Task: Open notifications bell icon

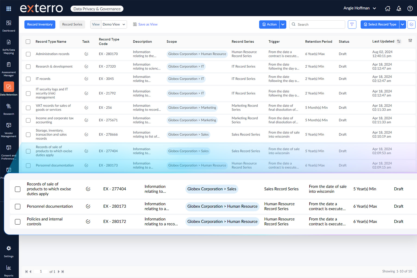Action: click(399, 8)
